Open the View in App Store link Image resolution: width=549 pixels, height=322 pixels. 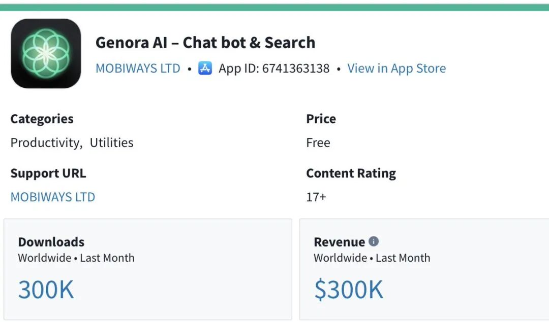396,68
